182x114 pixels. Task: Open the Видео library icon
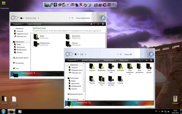(x=36, y=37)
